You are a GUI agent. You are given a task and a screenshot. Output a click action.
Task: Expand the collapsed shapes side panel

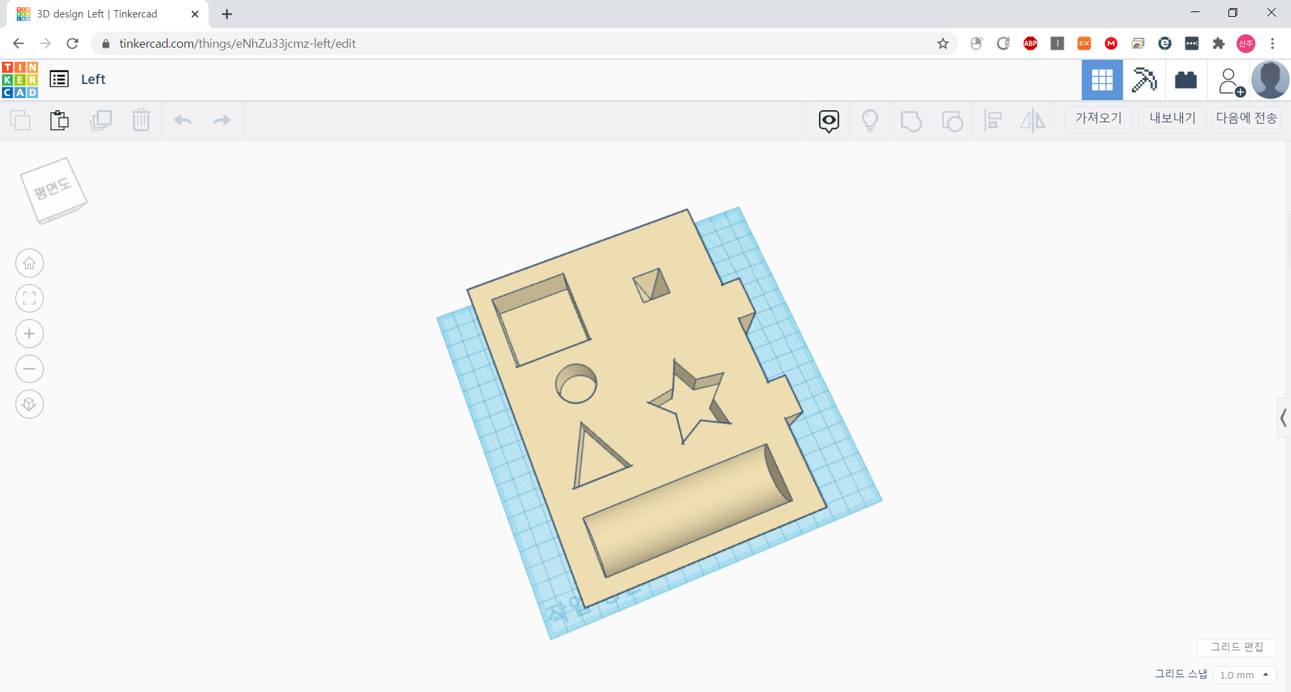coord(1283,418)
